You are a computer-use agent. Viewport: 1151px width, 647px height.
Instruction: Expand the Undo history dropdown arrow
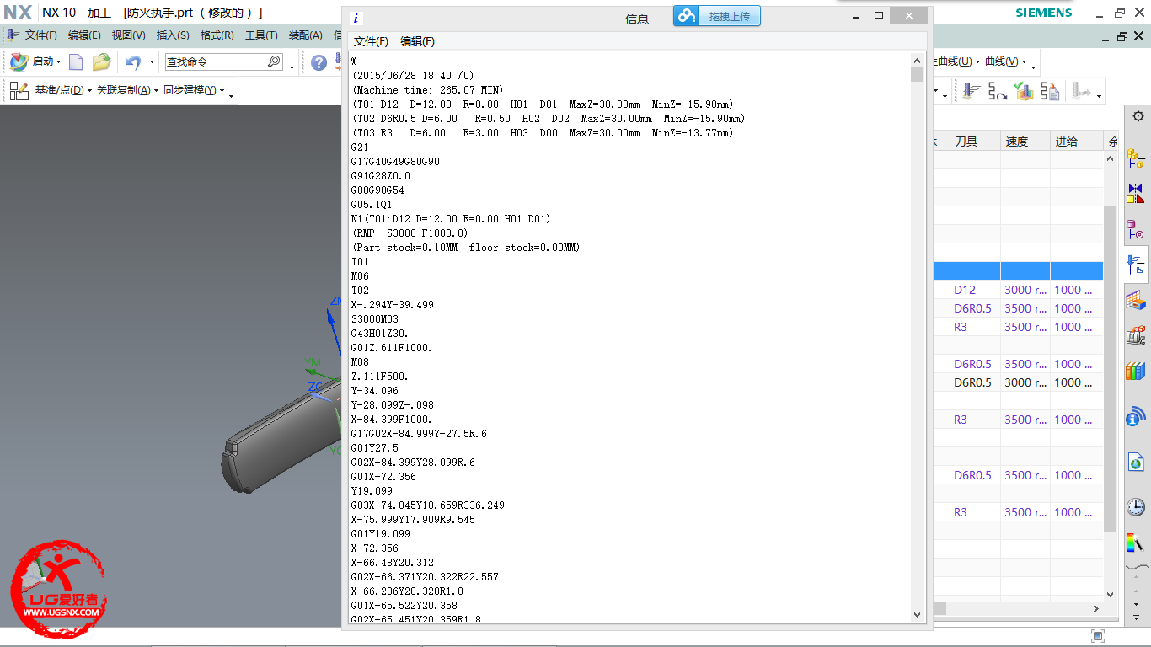153,62
